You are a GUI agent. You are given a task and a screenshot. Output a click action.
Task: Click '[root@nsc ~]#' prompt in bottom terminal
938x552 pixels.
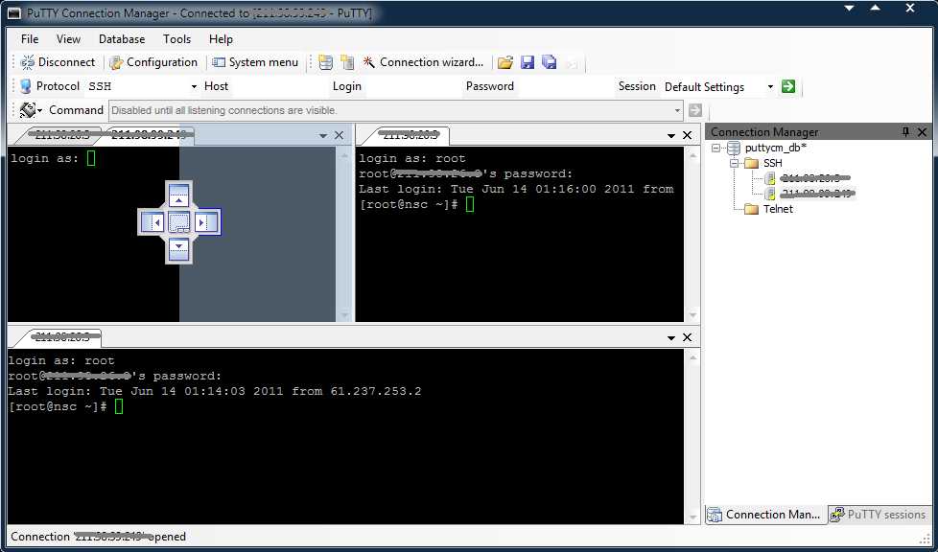click(x=58, y=406)
